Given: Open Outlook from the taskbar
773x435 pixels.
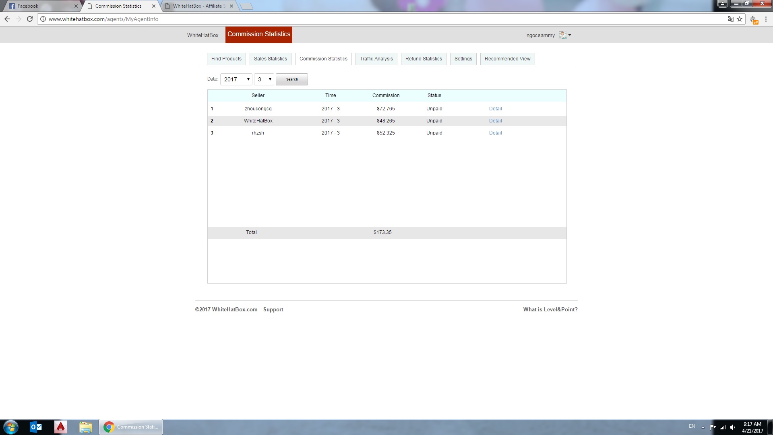Looking at the screenshot, I should (x=36, y=427).
